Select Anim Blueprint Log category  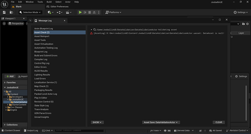click(x=44, y=29)
